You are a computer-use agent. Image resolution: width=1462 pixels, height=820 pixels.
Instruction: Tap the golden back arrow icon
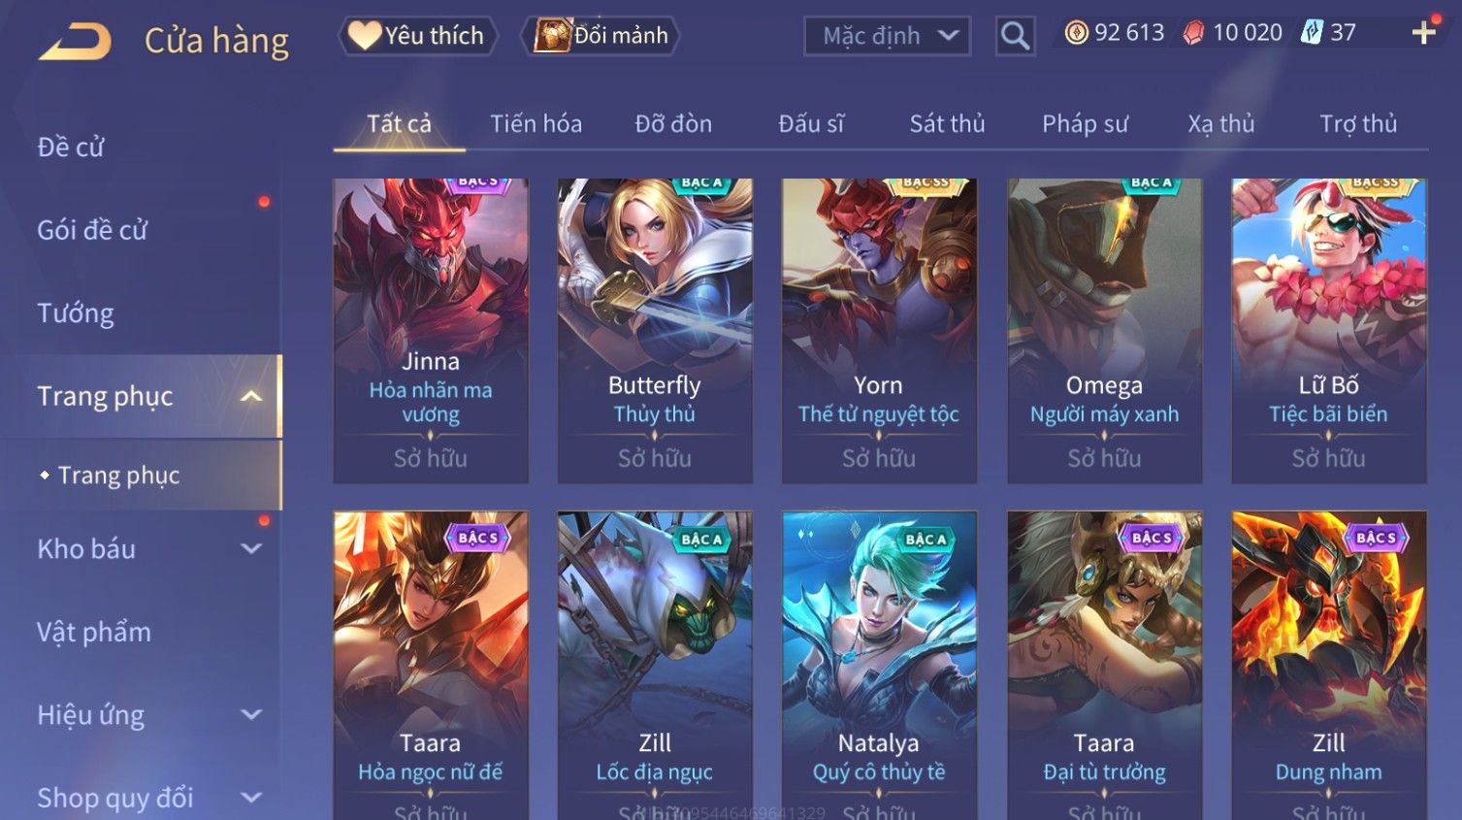click(75, 42)
